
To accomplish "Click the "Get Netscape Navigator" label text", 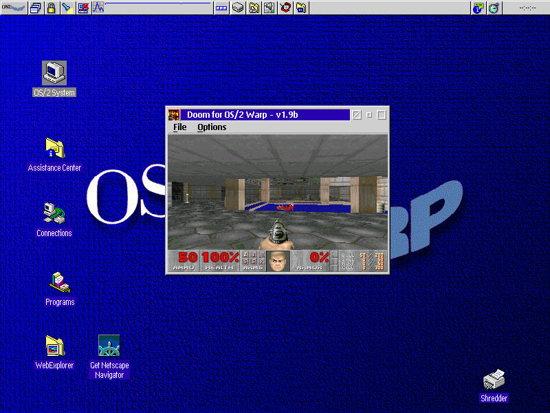I will click(109, 370).
